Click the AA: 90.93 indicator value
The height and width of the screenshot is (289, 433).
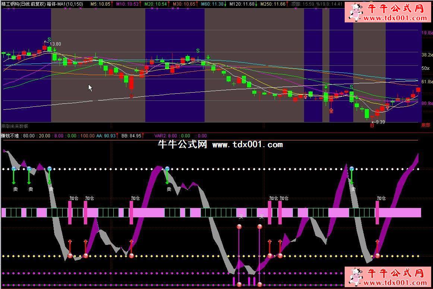tap(106, 136)
